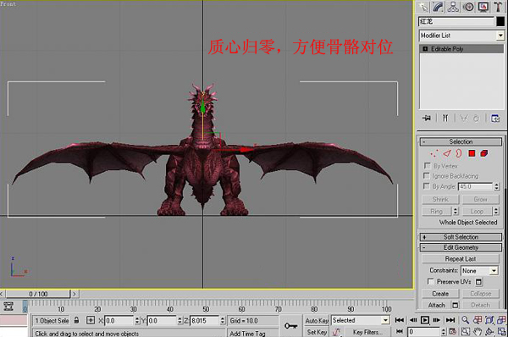Open Mini Curve Editor icon
The width and height of the screenshot is (508, 337).
point(8,307)
